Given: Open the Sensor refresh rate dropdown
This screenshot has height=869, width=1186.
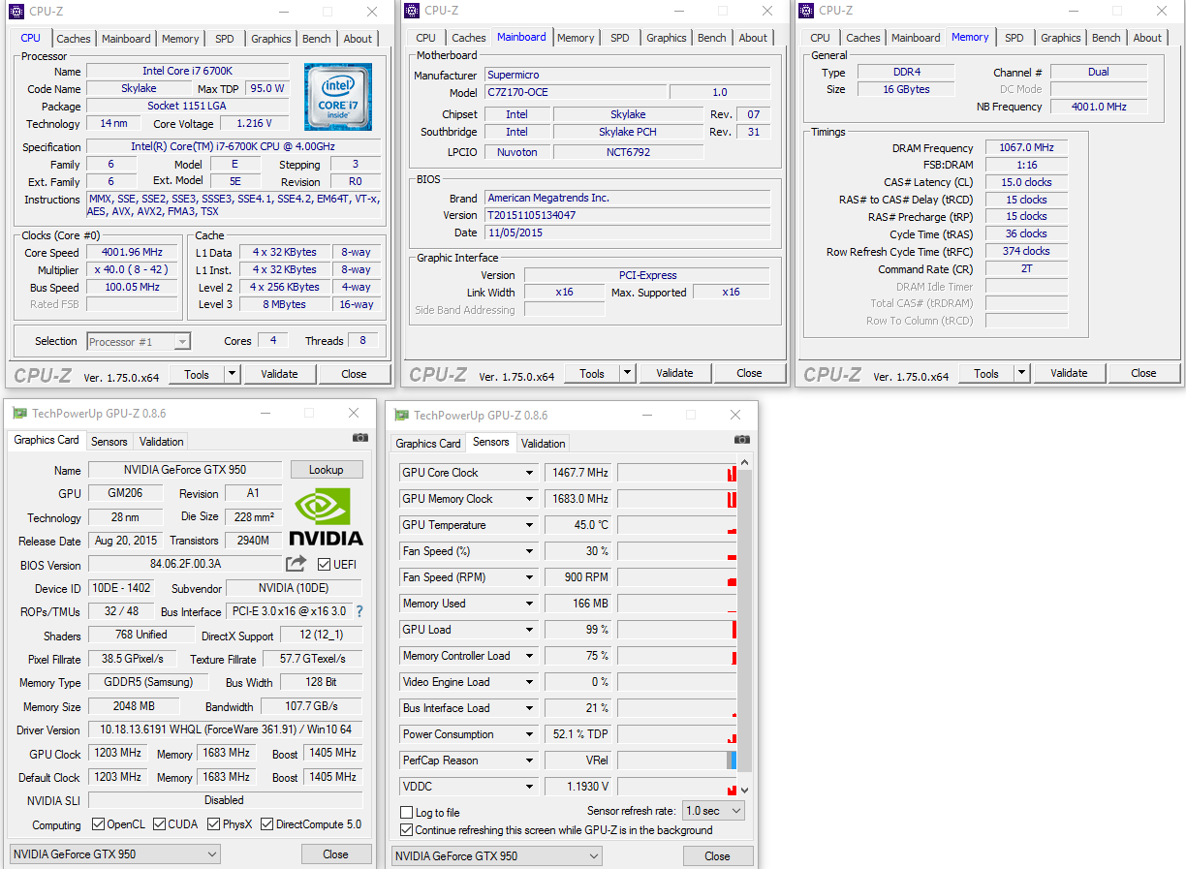Looking at the screenshot, I should (713, 811).
